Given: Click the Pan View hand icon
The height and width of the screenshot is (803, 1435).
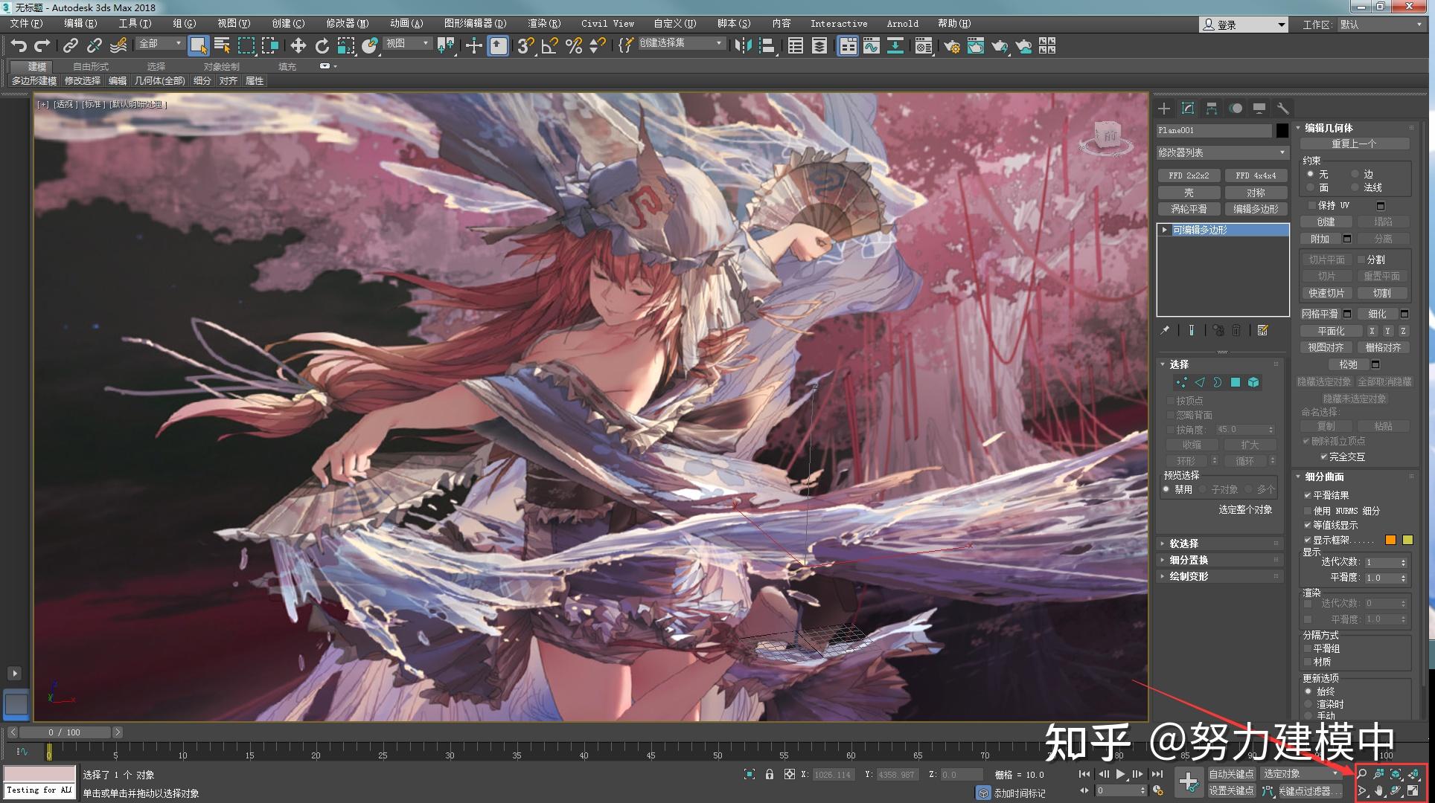Looking at the screenshot, I should 1379,791.
